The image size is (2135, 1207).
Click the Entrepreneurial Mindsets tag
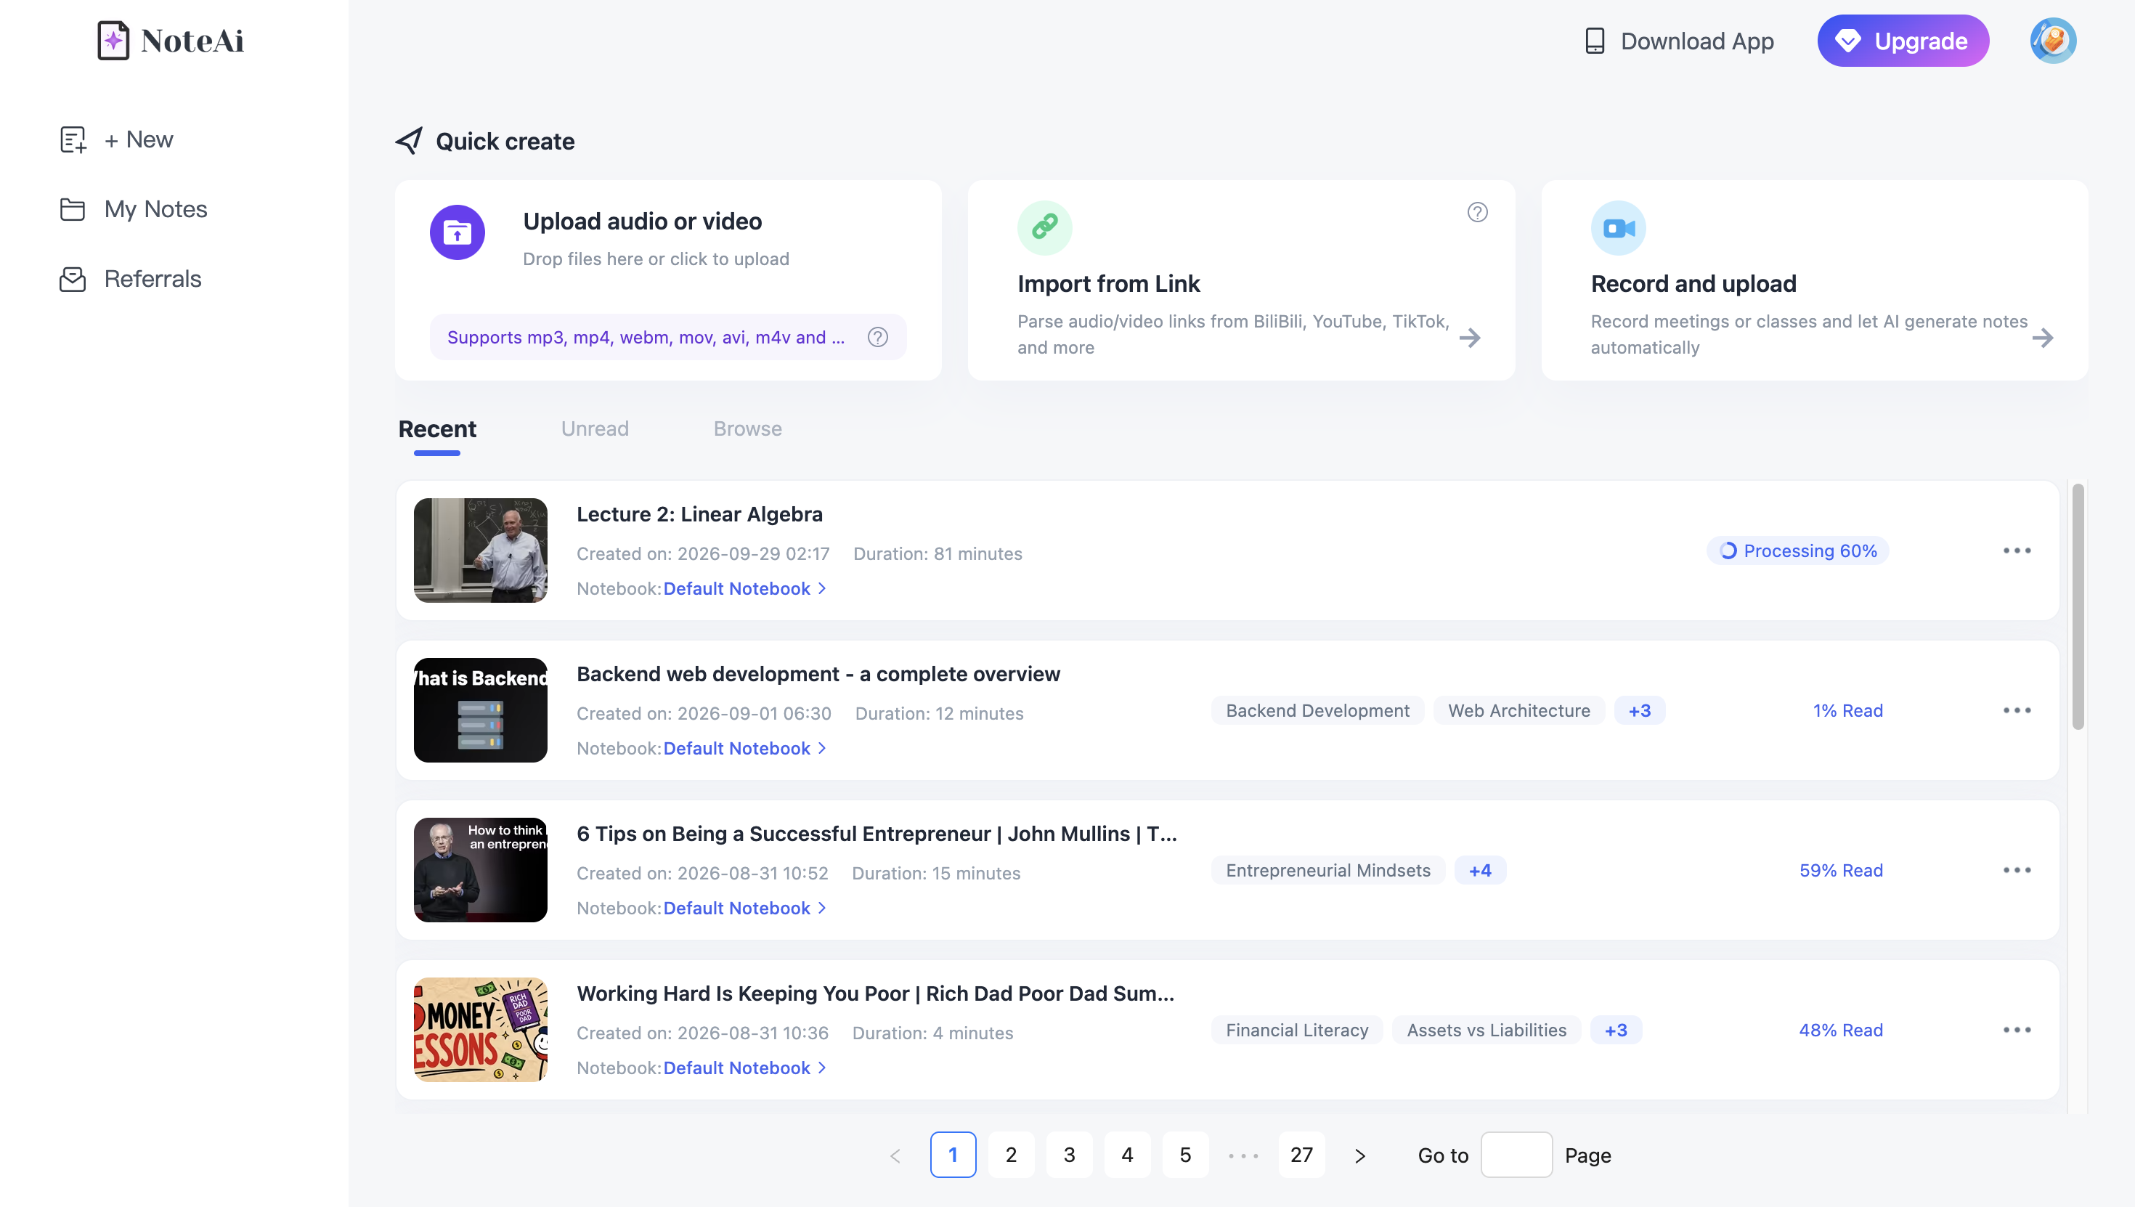point(1327,871)
